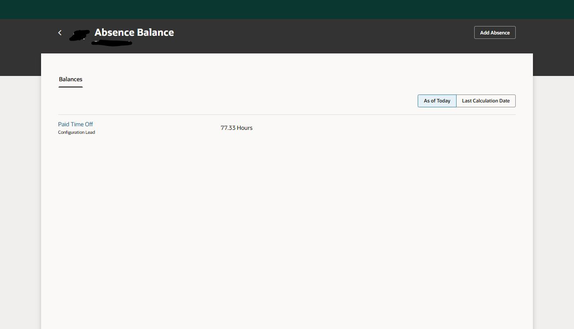574x329 pixels.
Task: Open the Paid Time Off link
Action: point(76,124)
